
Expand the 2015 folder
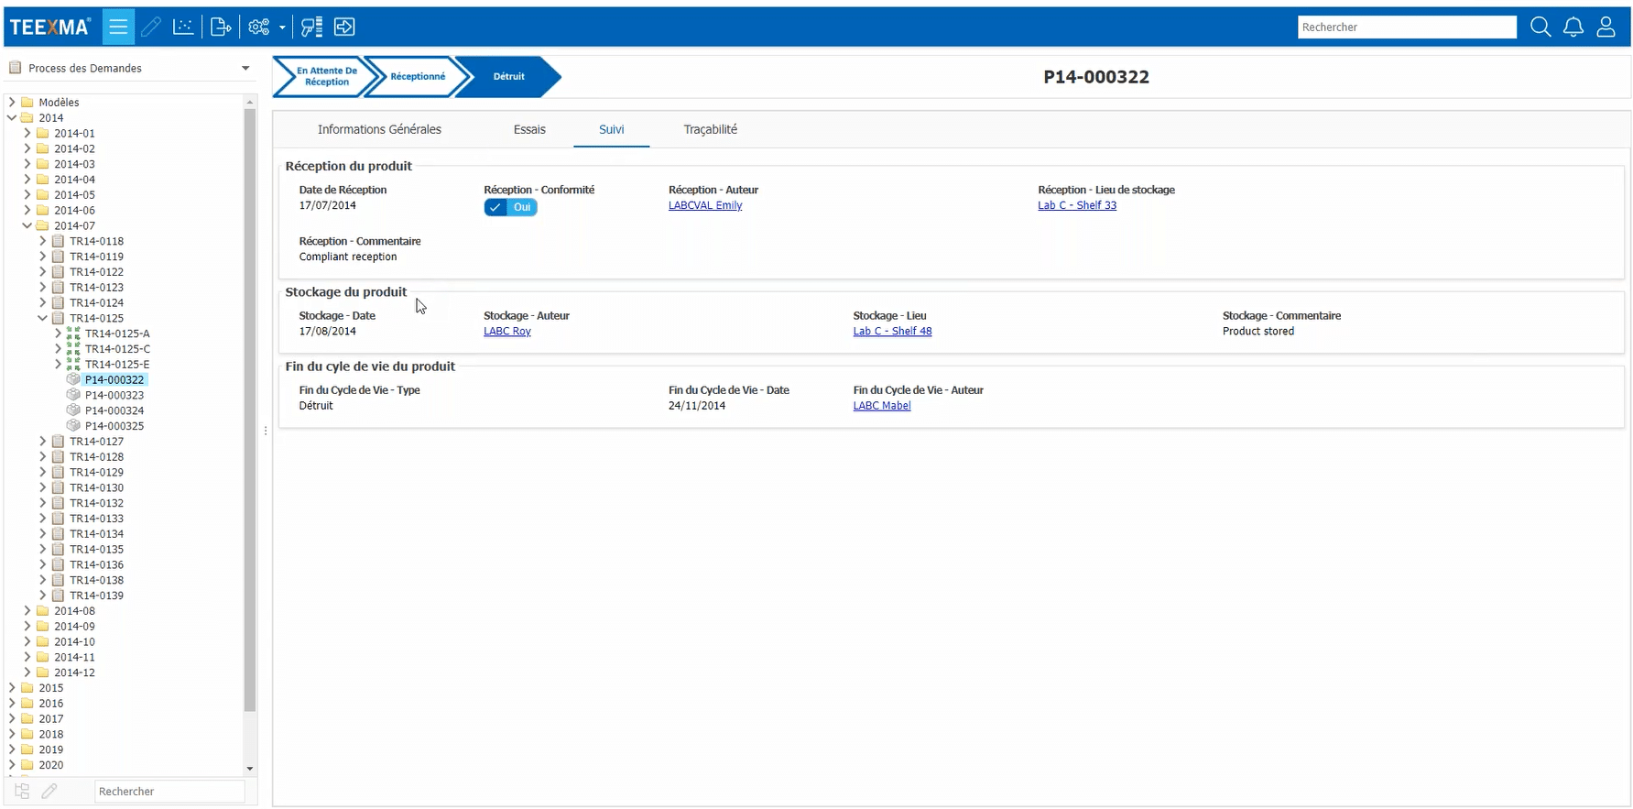point(12,687)
